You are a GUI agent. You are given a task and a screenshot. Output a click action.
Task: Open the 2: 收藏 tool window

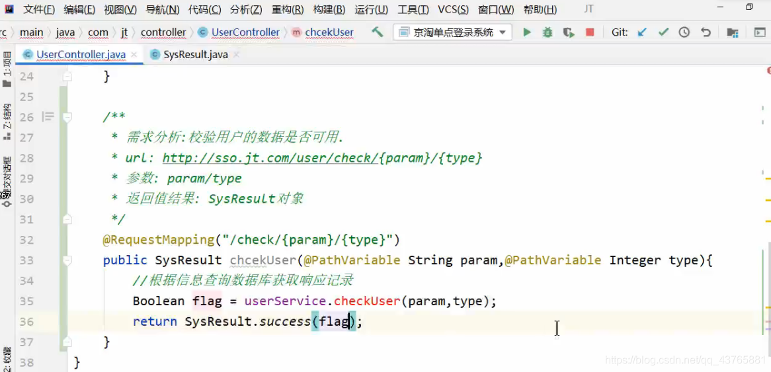tap(7, 359)
